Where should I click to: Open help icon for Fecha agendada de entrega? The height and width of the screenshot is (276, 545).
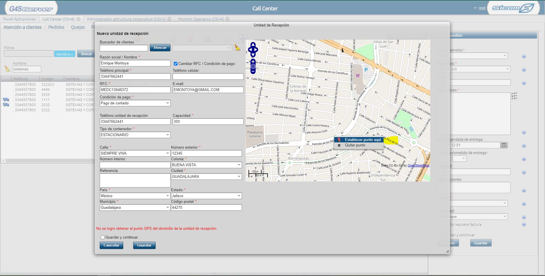[x=524, y=146]
